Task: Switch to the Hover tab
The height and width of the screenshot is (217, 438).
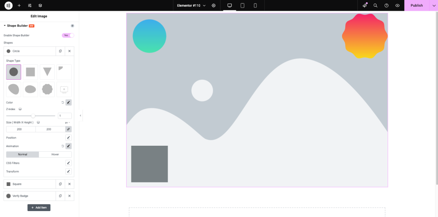Action: coord(55,154)
